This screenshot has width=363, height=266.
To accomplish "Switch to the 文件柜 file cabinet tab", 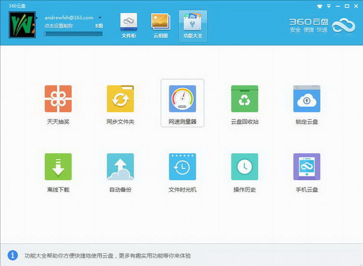I will coord(129,26).
